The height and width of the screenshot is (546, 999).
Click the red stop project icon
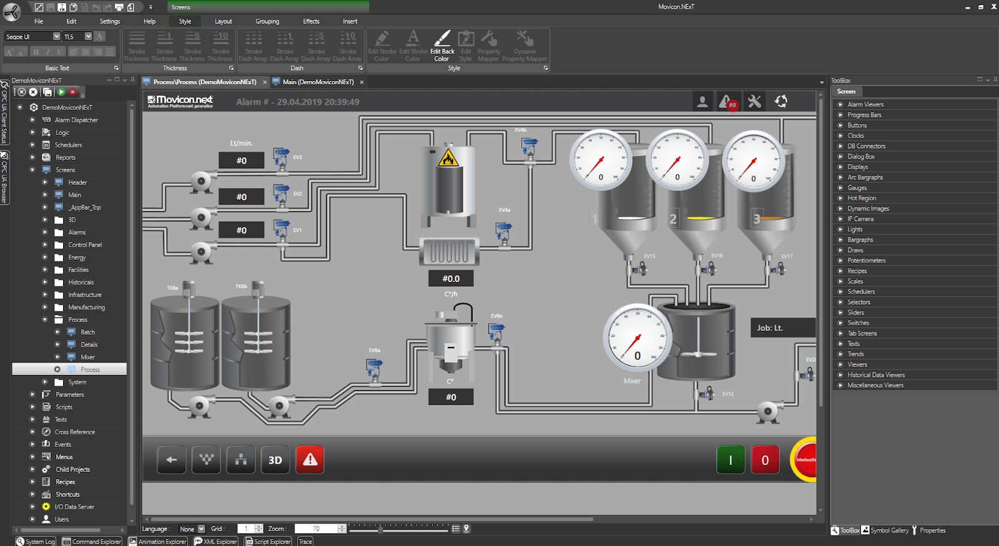click(72, 92)
